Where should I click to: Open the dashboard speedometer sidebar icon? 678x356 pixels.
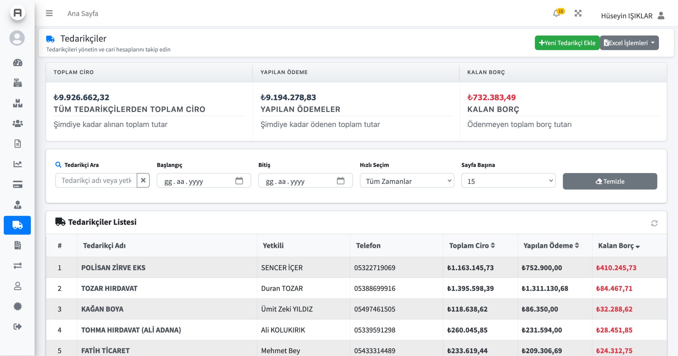[18, 63]
